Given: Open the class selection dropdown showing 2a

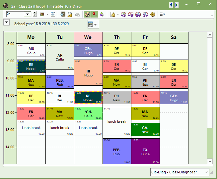Looking at the screenshot, I should coord(28,14).
